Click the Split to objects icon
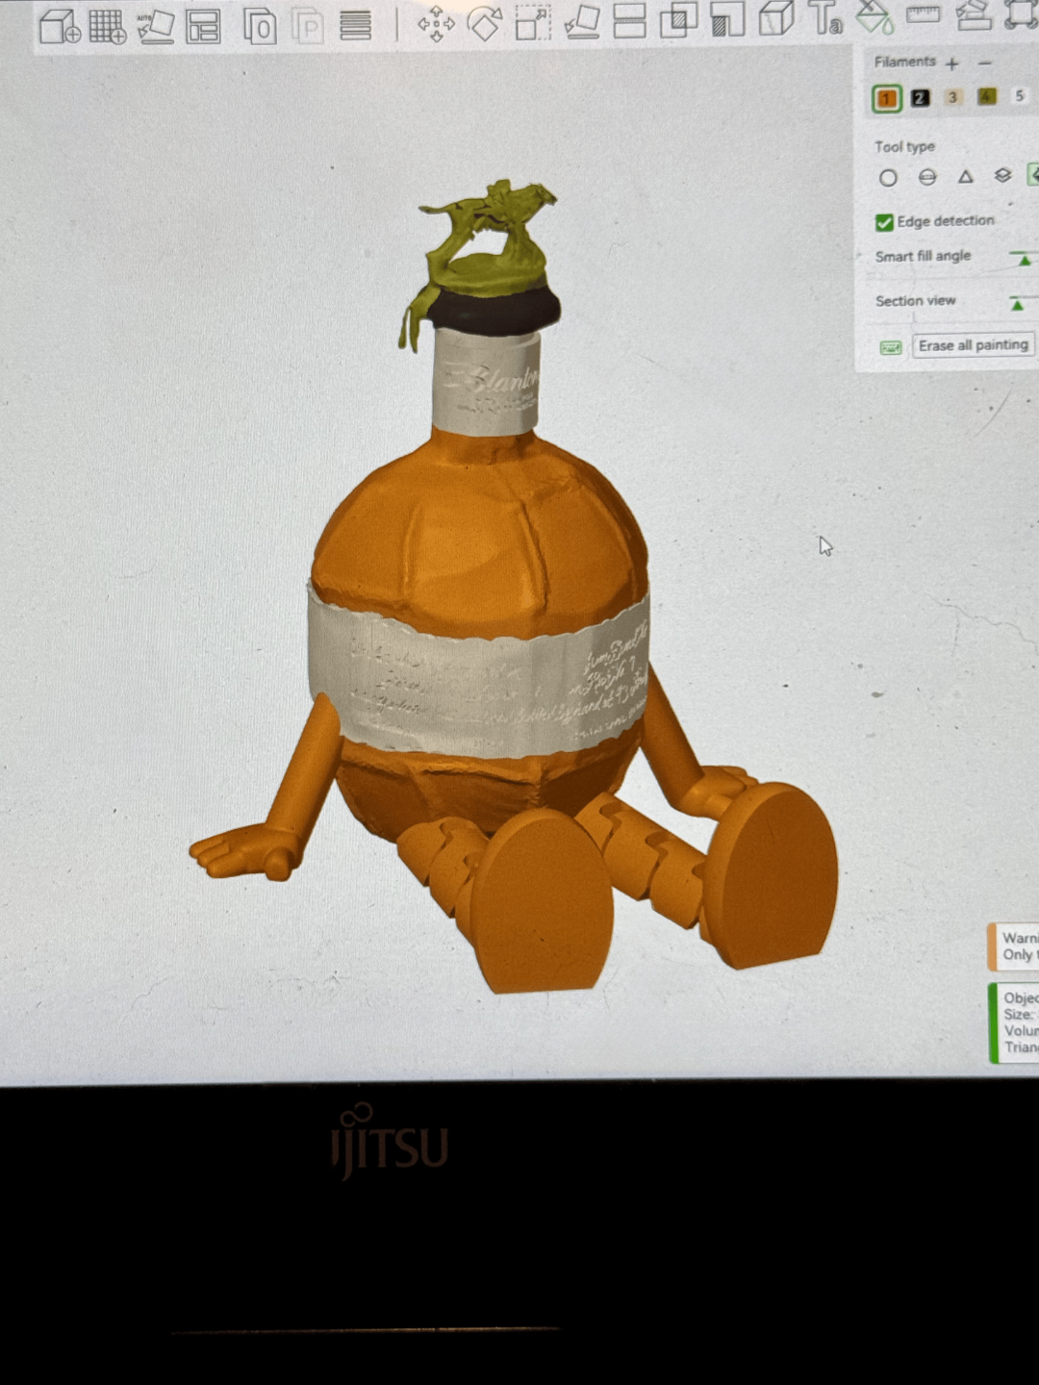Image resolution: width=1039 pixels, height=1385 pixels. click(259, 27)
